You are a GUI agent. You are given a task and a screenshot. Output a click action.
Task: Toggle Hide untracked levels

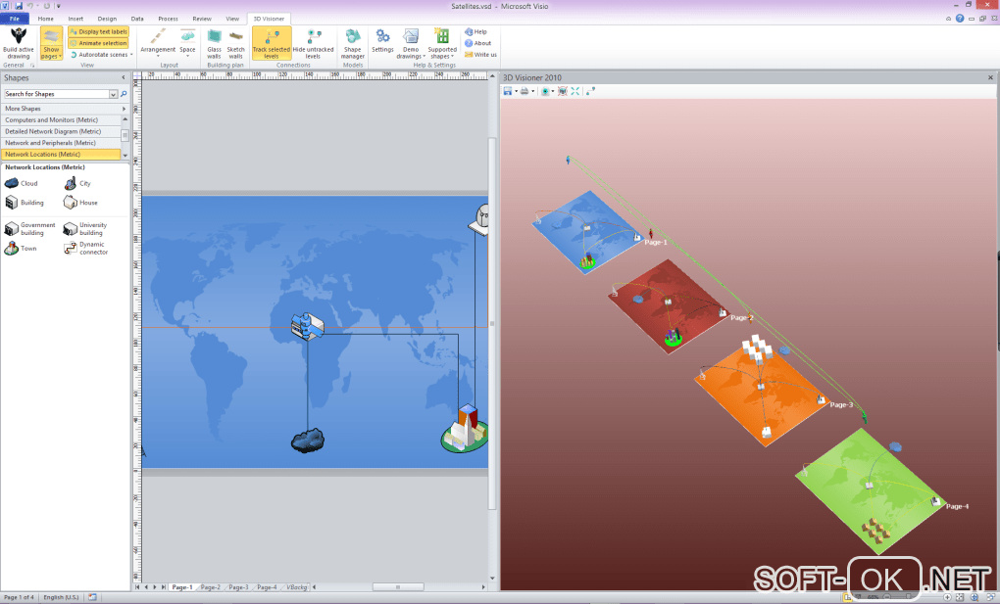(313, 43)
